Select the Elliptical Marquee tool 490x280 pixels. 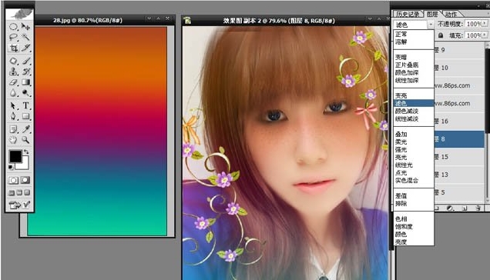click(13, 26)
